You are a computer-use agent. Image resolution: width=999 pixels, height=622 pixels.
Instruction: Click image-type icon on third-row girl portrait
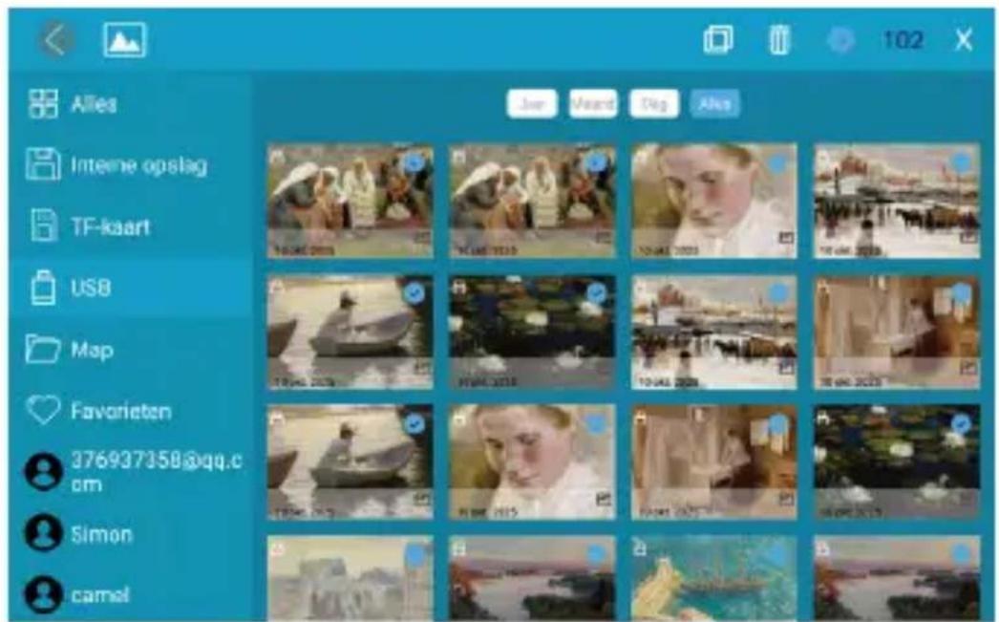point(604,499)
